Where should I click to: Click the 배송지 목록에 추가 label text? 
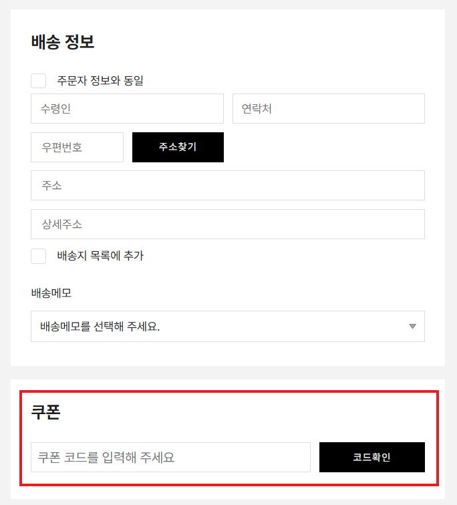pyautogui.click(x=100, y=256)
